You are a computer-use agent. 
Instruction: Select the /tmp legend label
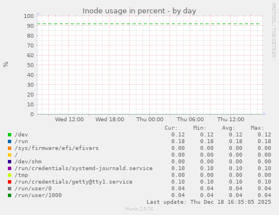21,175
